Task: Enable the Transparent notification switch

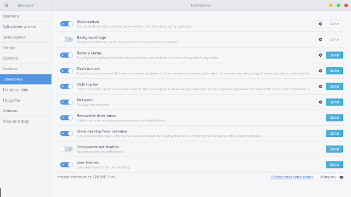Action: 66,149
